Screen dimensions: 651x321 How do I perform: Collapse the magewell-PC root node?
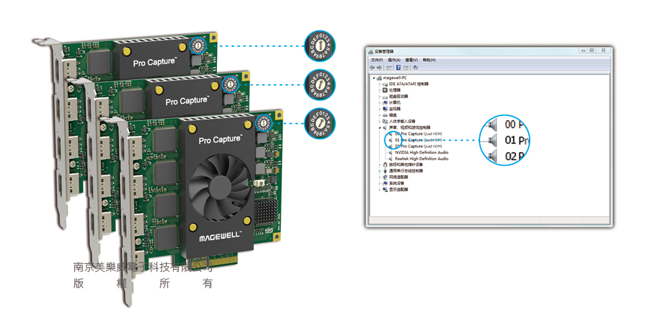374,77
